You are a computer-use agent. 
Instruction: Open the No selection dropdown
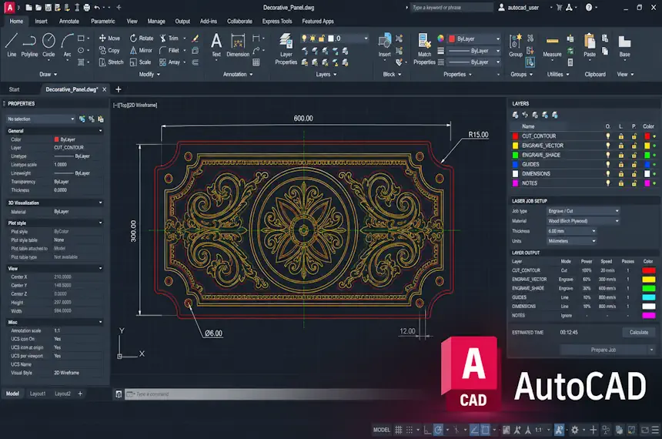41,119
